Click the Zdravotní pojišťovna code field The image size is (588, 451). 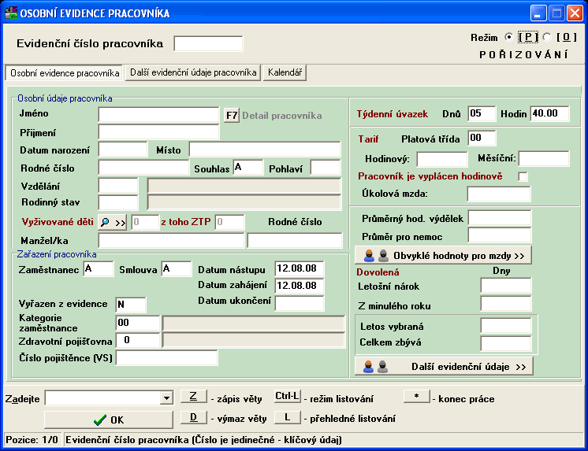click(138, 341)
